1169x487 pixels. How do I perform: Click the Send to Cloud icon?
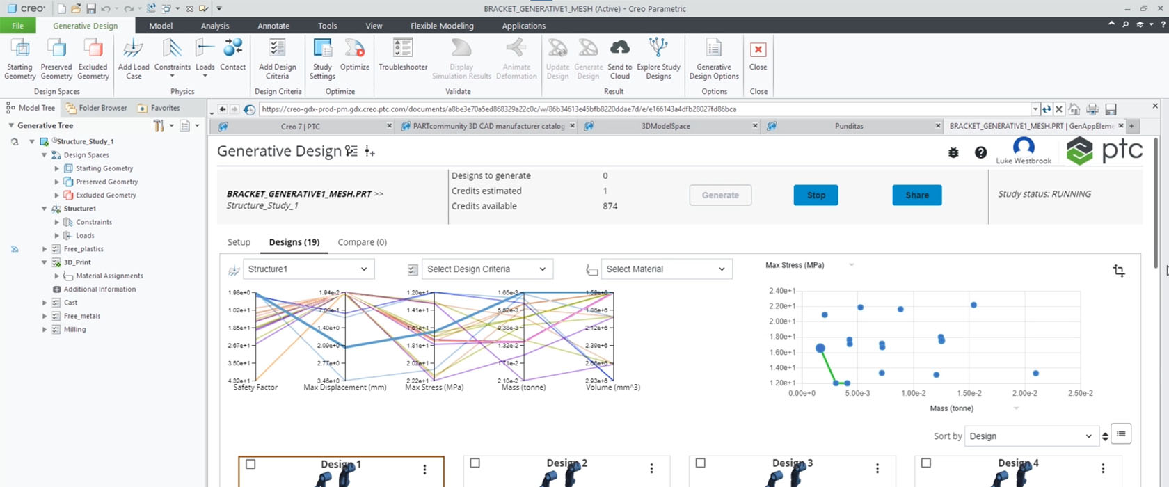tap(619, 58)
